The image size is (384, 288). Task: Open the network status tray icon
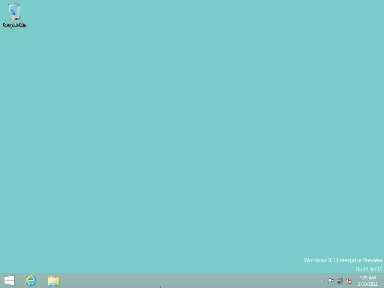(x=339, y=280)
